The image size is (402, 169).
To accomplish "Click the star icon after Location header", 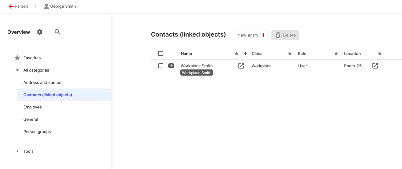I will click(x=380, y=53).
